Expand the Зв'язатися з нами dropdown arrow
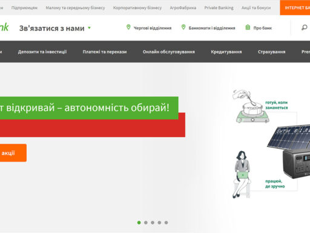310x233 pixels. click(90, 28)
